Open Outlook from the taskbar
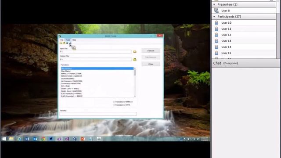The image size is (281, 158). pyautogui.click(x=35, y=139)
